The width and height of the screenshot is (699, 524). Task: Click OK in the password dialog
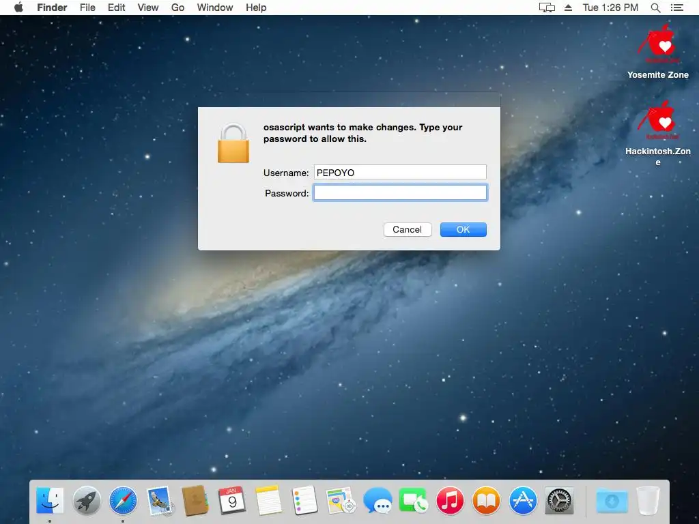point(463,229)
